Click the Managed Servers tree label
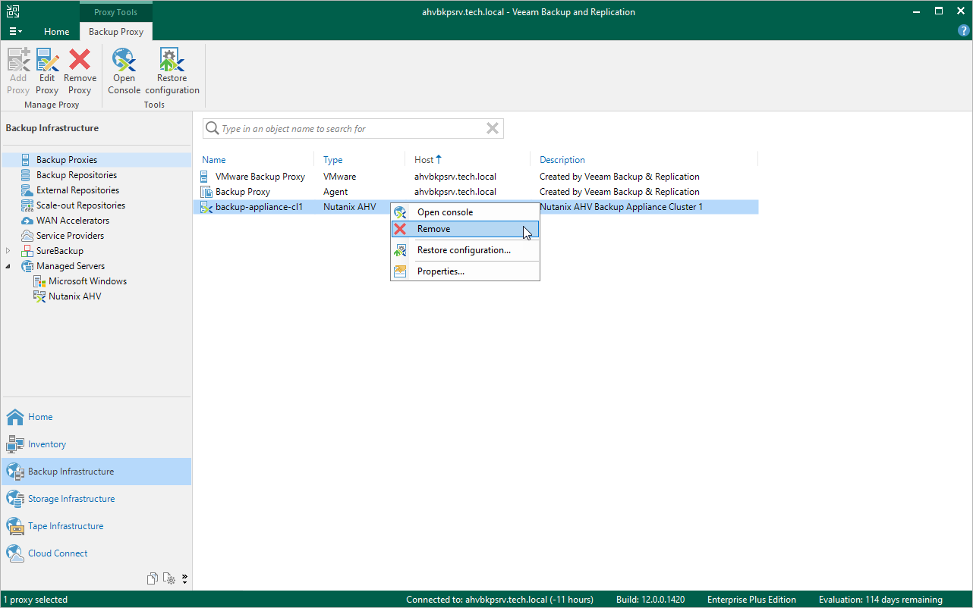This screenshot has width=973, height=608. point(71,266)
